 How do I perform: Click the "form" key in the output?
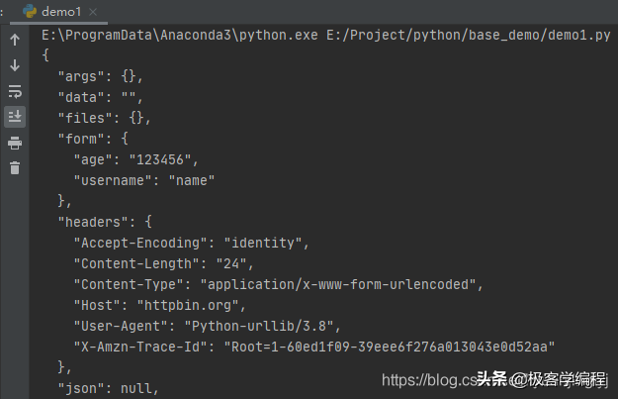click(x=81, y=139)
